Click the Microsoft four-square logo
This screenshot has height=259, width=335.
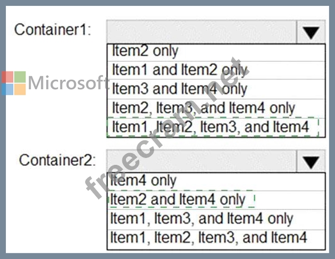point(14,83)
